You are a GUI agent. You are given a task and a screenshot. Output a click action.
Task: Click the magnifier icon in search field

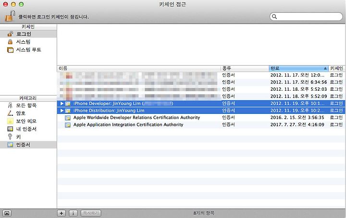[274, 16]
